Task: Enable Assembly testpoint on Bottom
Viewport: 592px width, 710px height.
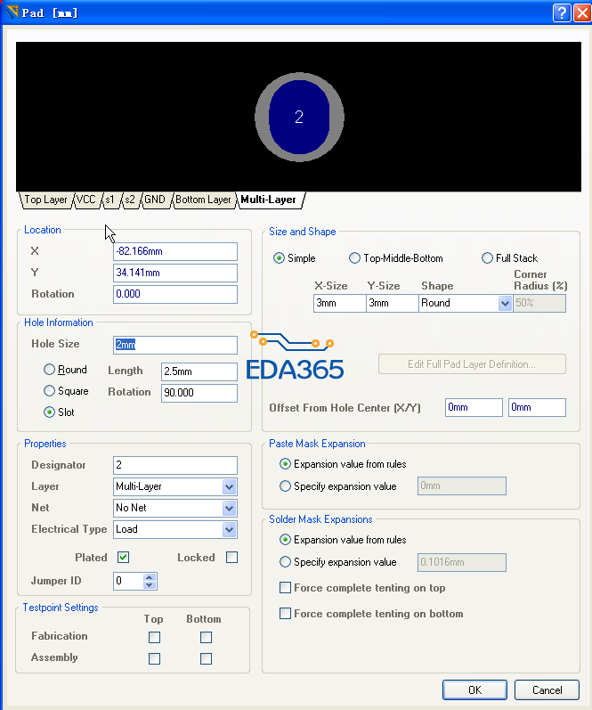Action: click(206, 658)
